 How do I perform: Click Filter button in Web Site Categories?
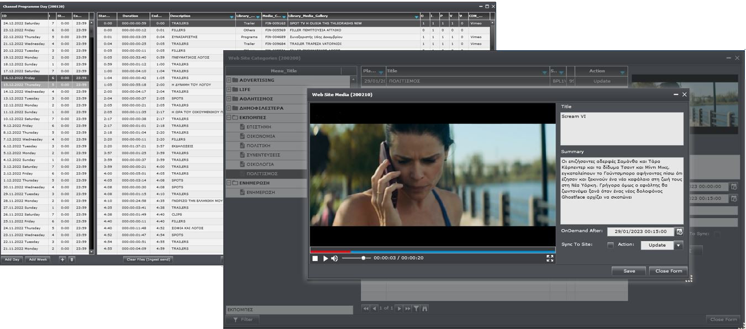click(x=242, y=319)
